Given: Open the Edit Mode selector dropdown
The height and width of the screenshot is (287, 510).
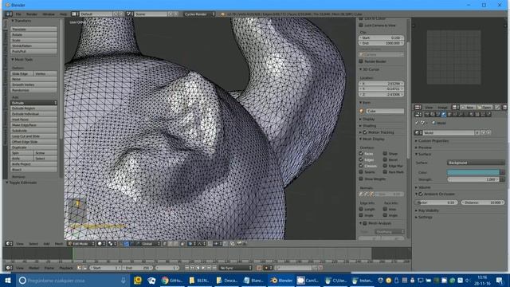Looking at the screenshot, I should pos(81,244).
